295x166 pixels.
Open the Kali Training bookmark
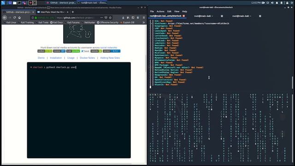[26, 23]
